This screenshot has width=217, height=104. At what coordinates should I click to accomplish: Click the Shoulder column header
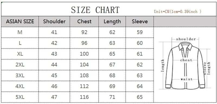[54, 22]
